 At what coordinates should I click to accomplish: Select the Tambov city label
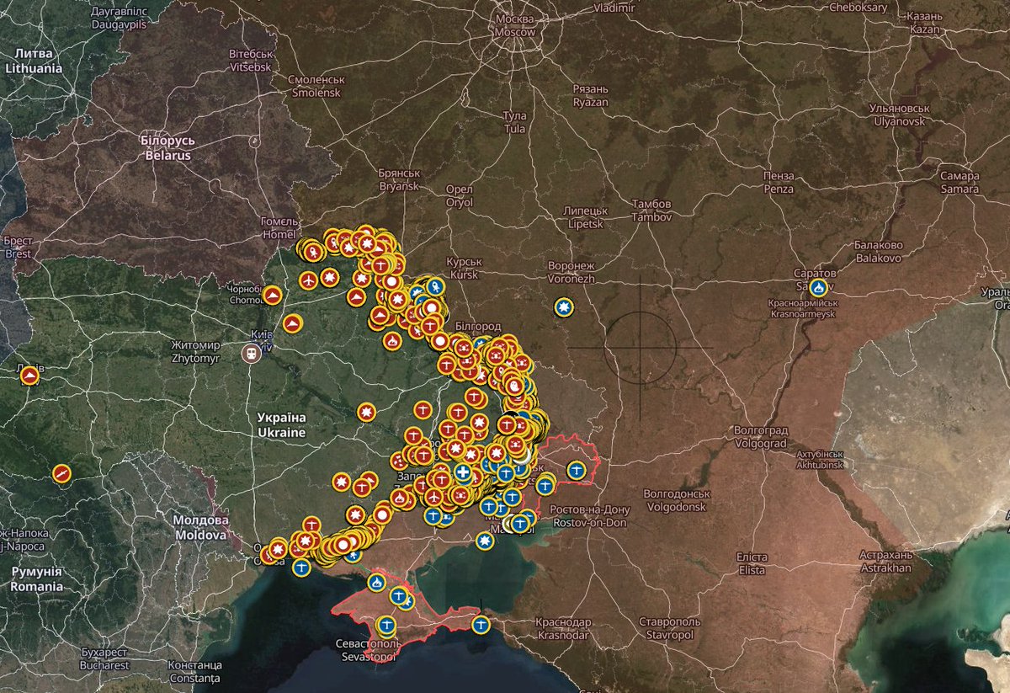coord(651,211)
